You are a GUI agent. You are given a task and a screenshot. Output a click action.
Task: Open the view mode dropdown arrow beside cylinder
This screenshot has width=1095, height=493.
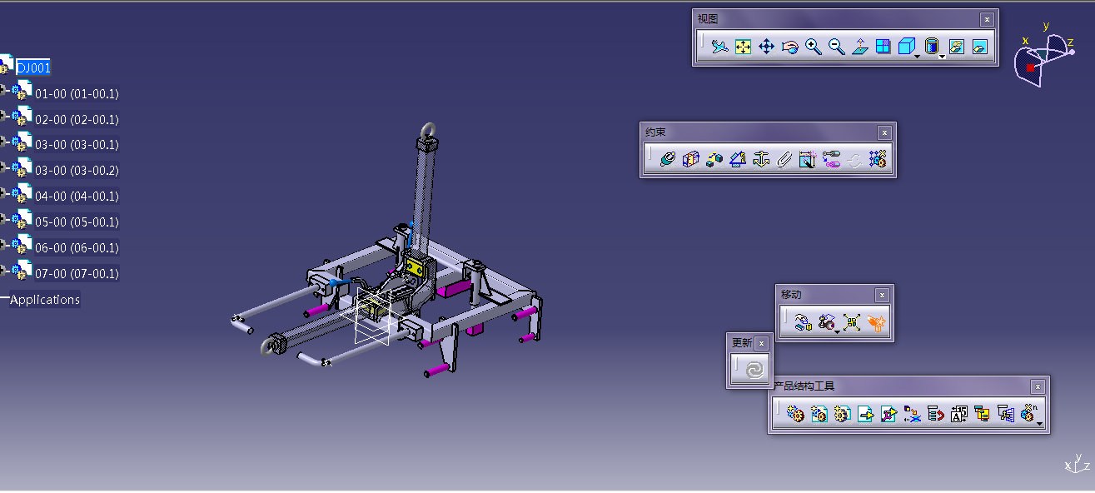[x=943, y=56]
